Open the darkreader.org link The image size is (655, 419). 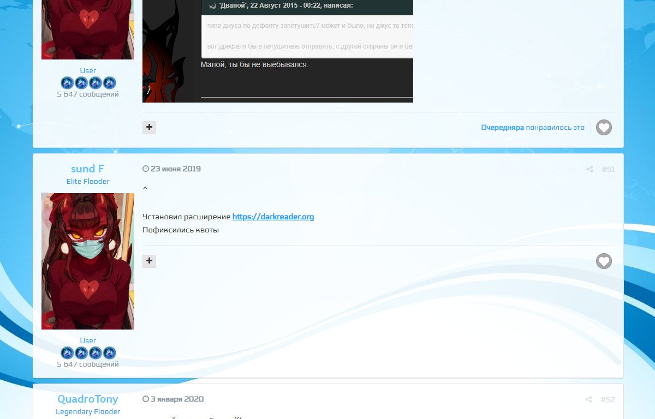tap(273, 217)
